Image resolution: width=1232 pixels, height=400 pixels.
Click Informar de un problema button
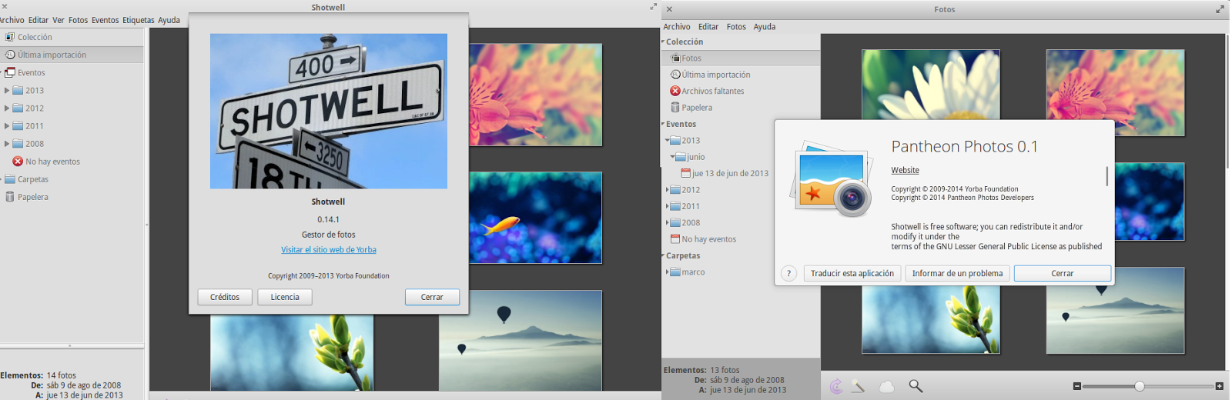957,273
